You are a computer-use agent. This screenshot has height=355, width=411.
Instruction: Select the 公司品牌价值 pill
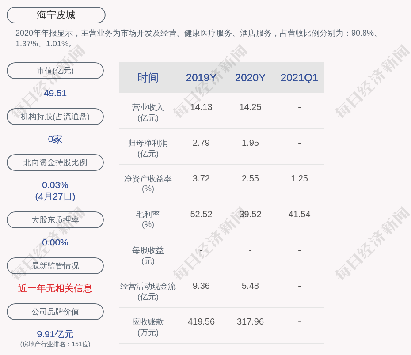click(x=55, y=312)
